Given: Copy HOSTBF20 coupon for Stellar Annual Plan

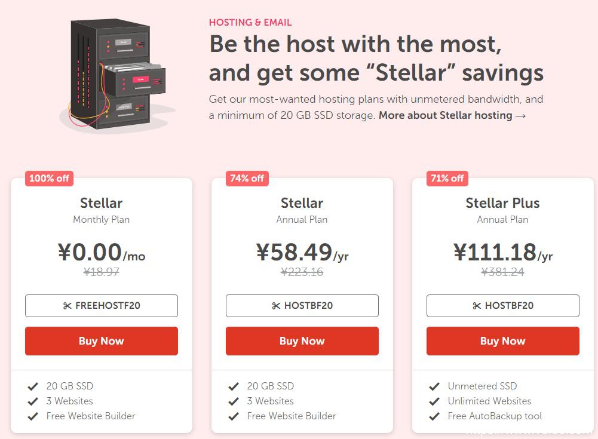Looking at the screenshot, I should pyautogui.click(x=302, y=306).
